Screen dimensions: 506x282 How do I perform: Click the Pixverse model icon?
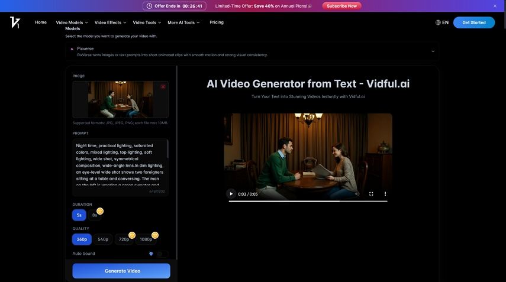click(x=72, y=49)
